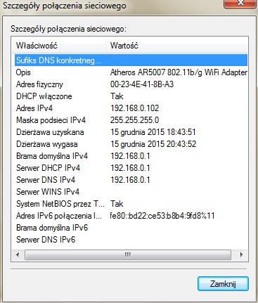Select the System NetBIOS przez T... row
The image size is (258, 303).
pyautogui.click(x=131, y=204)
